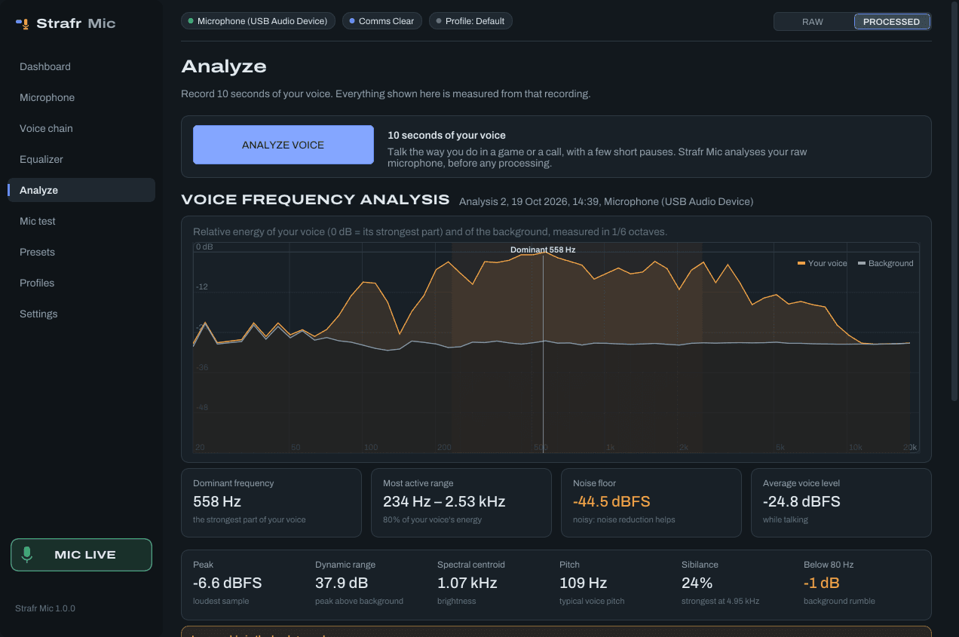Click the VOICE FREQUENCY ANALYSIS heading
This screenshot has height=637, width=959.
pos(315,200)
